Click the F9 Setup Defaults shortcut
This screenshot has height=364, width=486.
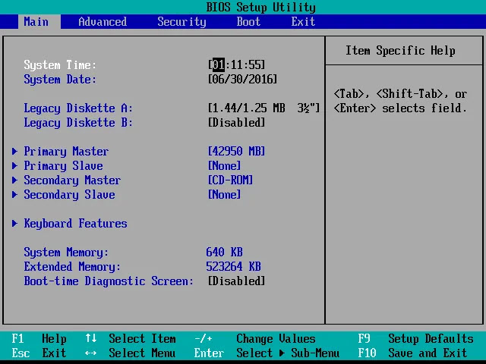(x=415, y=339)
